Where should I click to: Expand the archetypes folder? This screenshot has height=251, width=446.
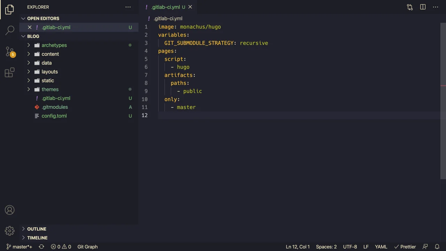[54, 45]
